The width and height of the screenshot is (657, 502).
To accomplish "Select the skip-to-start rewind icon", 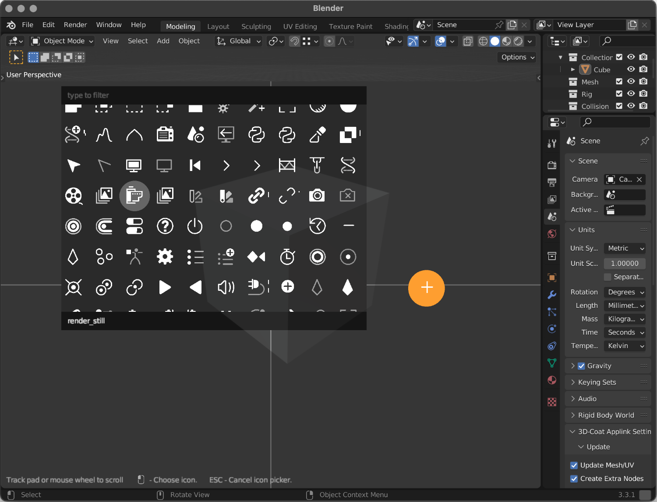I will point(195,165).
